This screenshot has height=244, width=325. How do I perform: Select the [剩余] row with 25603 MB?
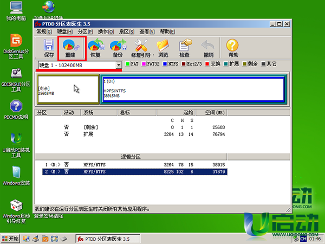(135, 127)
